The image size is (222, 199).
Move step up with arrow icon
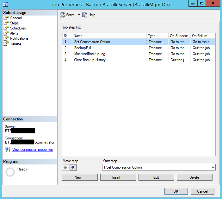66,168
